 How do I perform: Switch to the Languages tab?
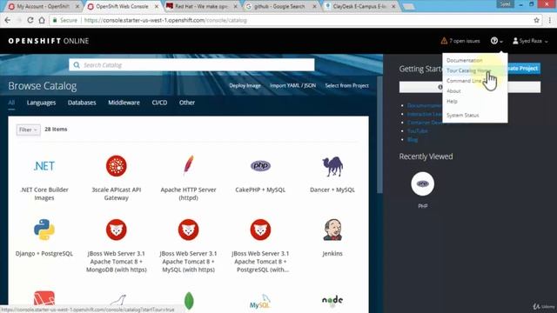41,103
